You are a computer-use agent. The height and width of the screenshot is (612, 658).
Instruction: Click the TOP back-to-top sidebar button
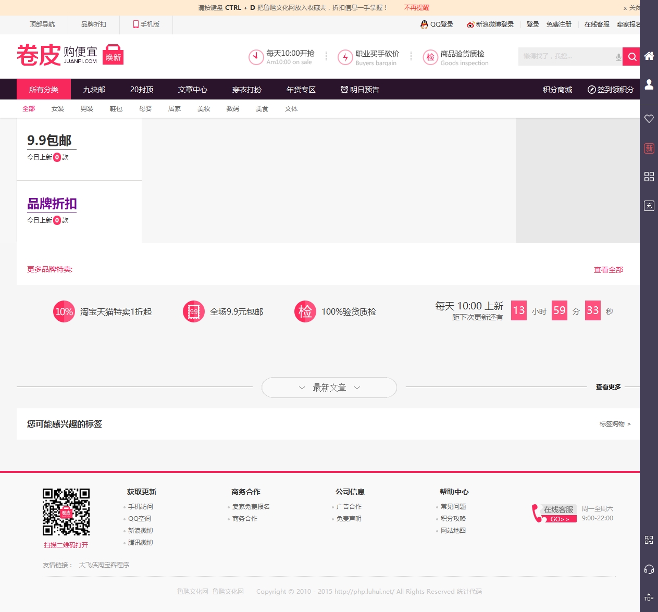(649, 597)
